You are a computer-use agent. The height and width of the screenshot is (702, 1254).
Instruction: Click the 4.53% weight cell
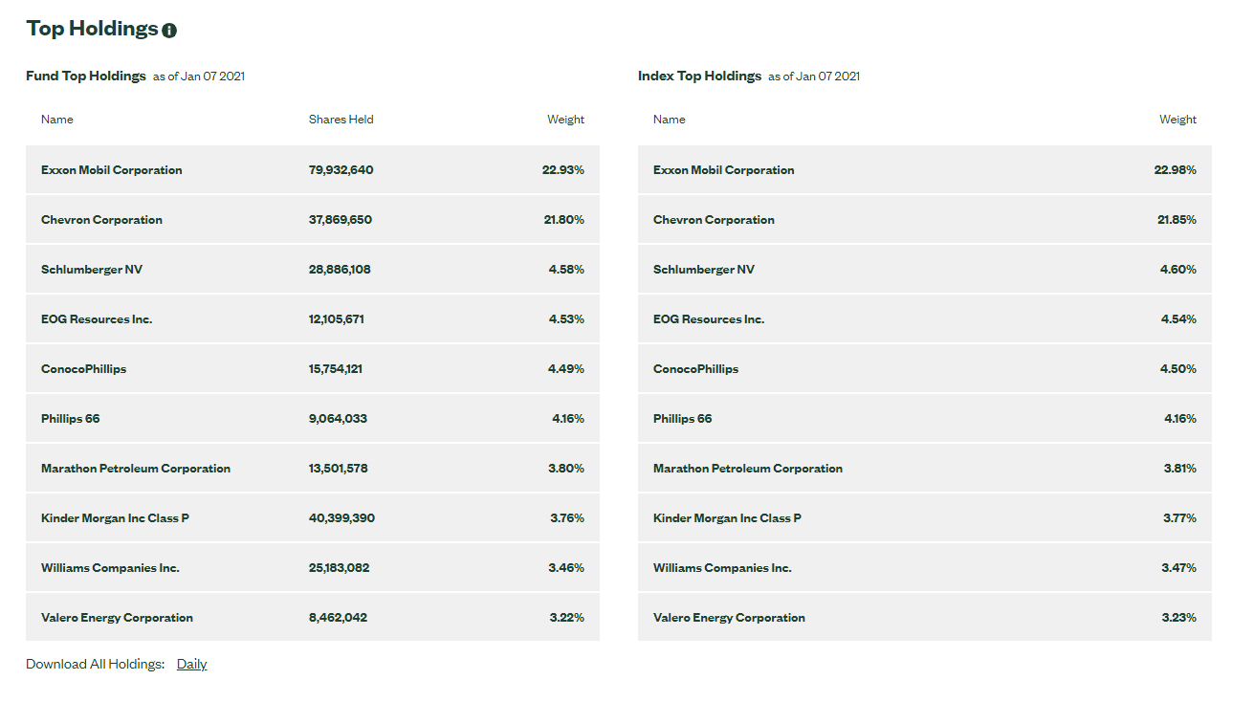click(x=566, y=319)
